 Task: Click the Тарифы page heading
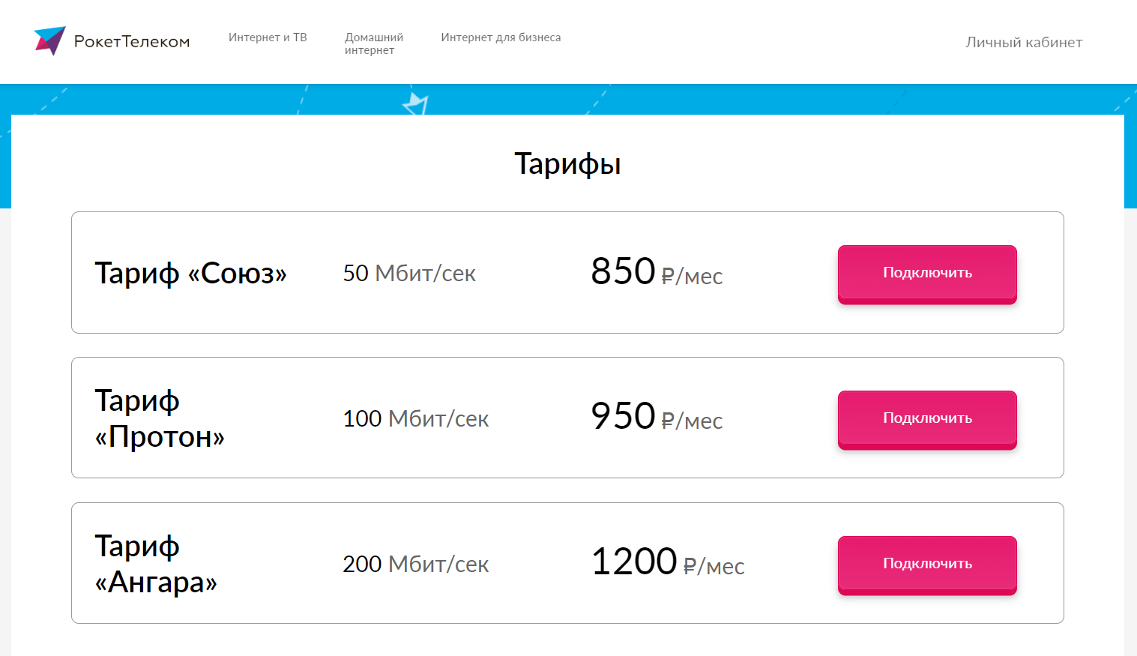point(567,164)
